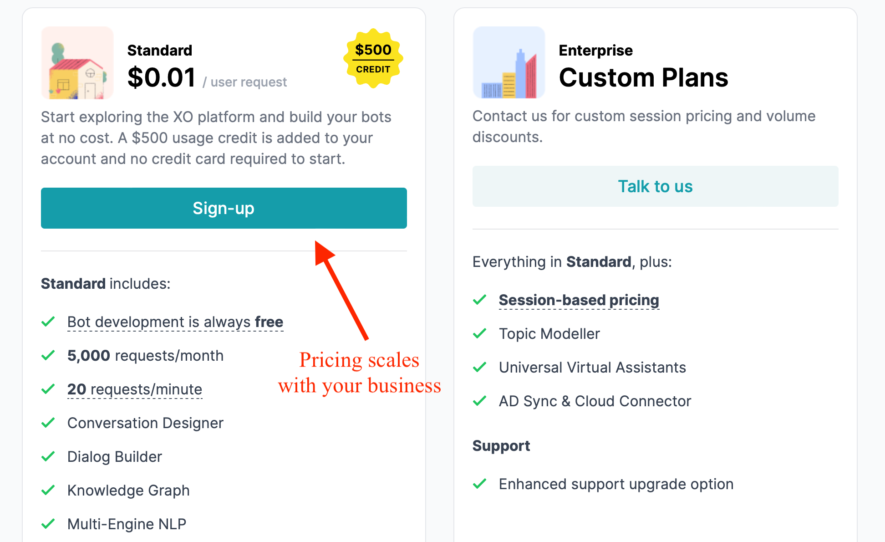Click the checkmark beside Bot development is always free
This screenshot has height=542, width=885.
[x=48, y=322]
